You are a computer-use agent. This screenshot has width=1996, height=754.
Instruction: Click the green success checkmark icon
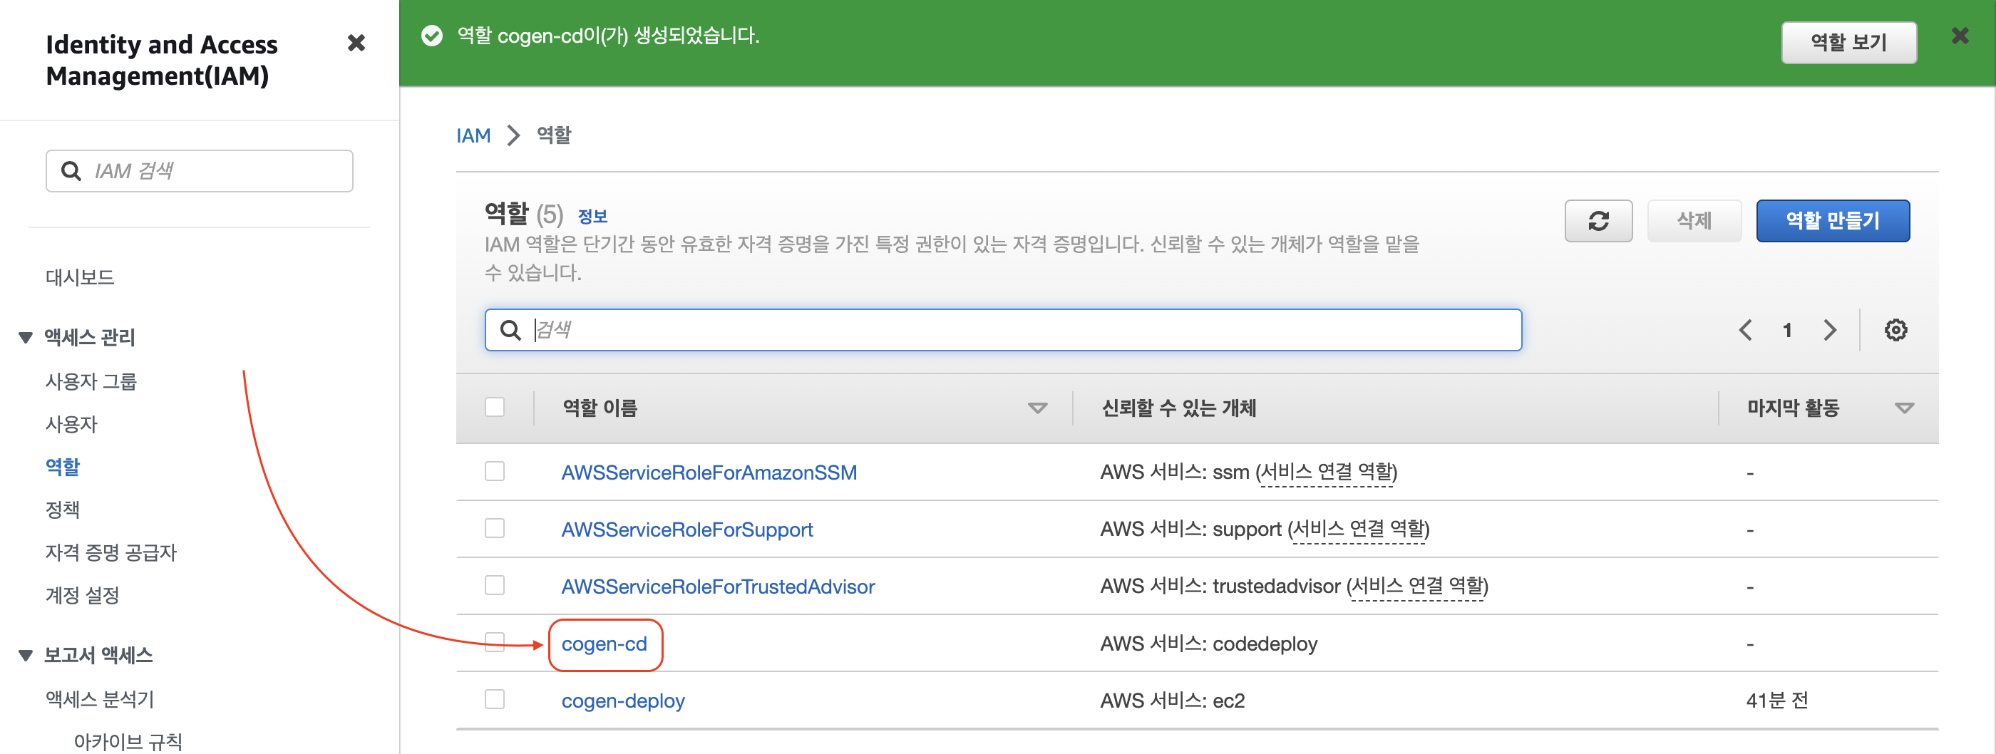coord(431,36)
